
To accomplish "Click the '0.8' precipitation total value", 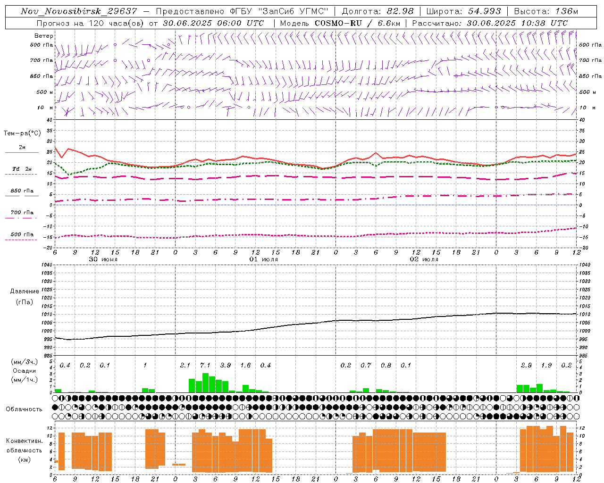I will [x=386, y=365].
